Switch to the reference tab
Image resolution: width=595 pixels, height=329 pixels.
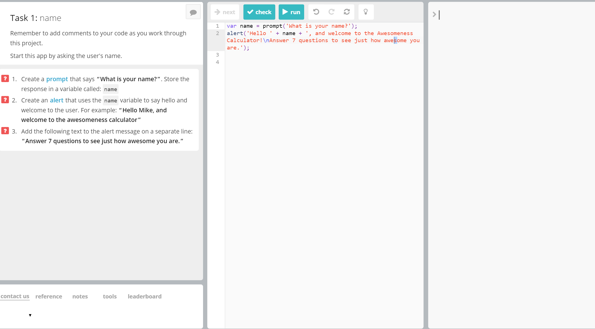pos(49,296)
